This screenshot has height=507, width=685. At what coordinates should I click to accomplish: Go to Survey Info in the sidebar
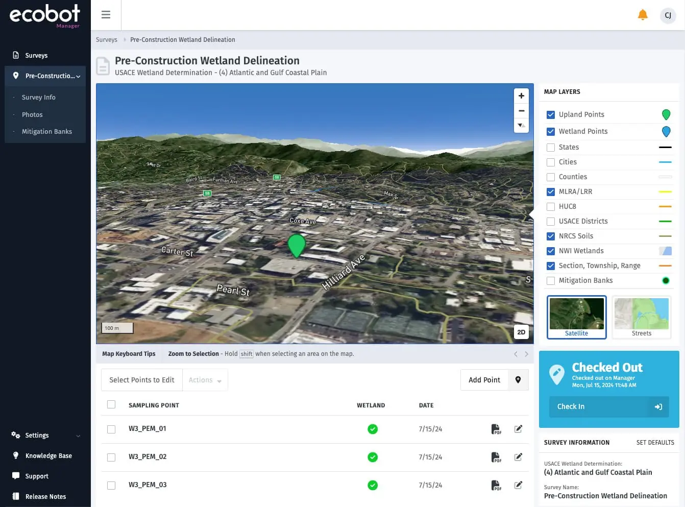point(38,97)
